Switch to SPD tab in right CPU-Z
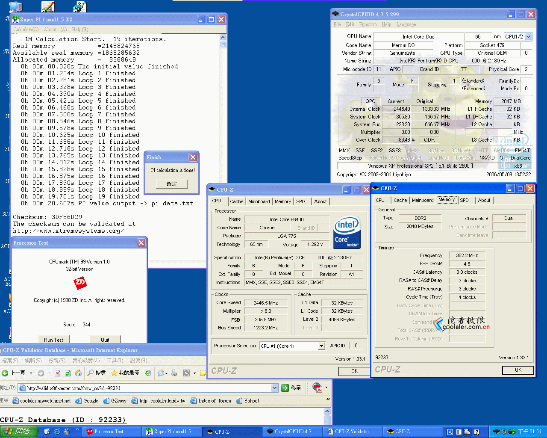This screenshot has height=438, width=547. click(465, 200)
